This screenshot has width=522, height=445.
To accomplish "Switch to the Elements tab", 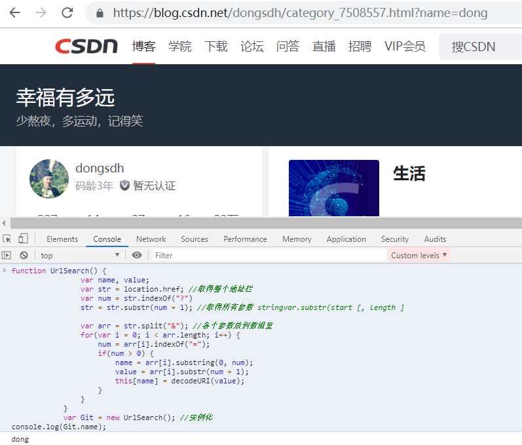I will pyautogui.click(x=62, y=239).
